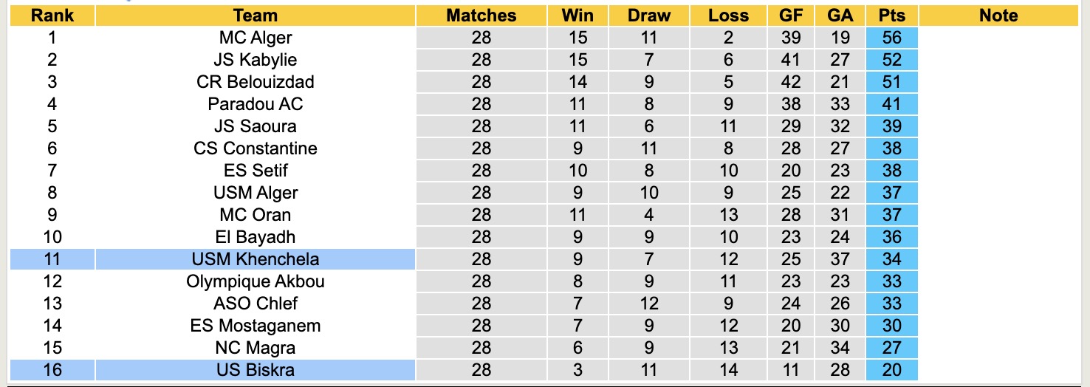Click the Olympique Akbou team name

coord(256,281)
